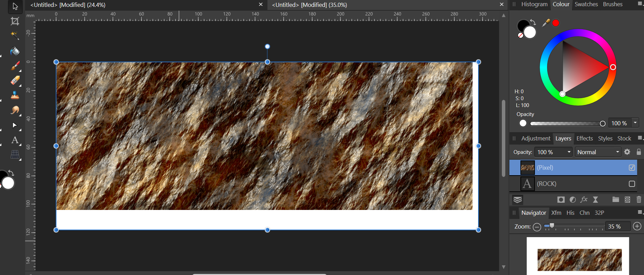Add a new Pixel layer checkered icon
Viewport: 644px width, 275px height.
[627, 200]
